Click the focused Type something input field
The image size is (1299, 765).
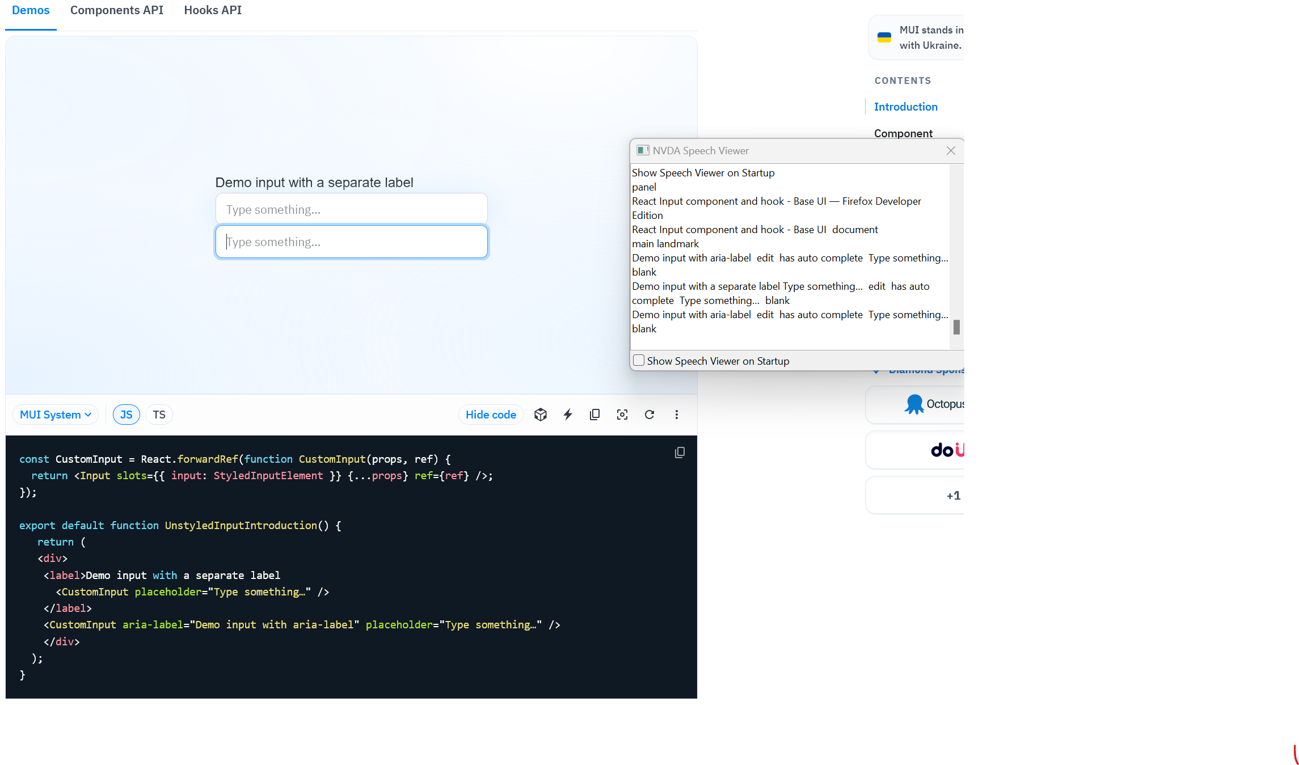click(351, 242)
